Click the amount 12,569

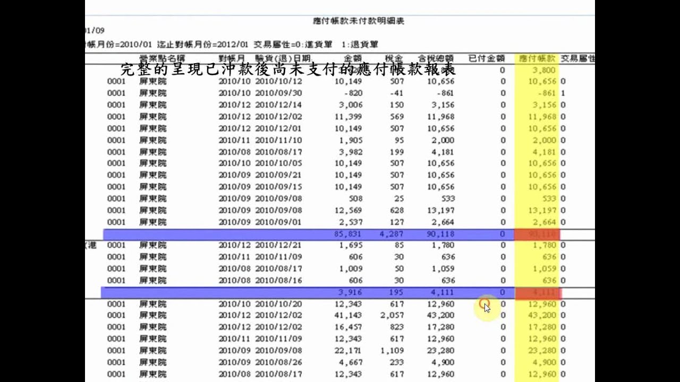[348, 210]
